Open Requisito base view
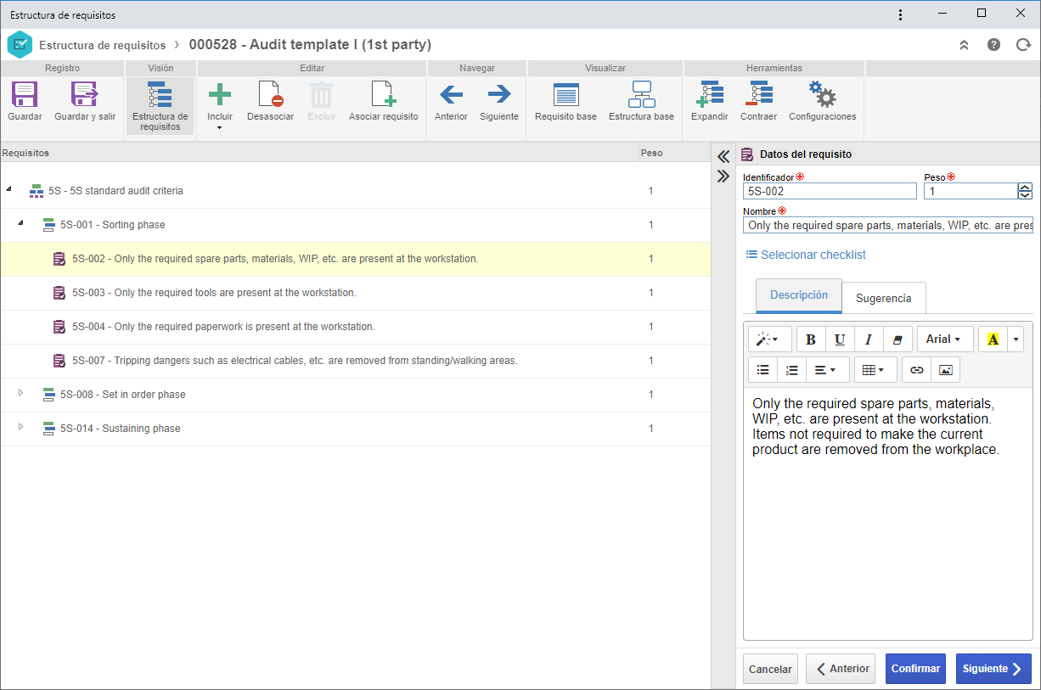The height and width of the screenshot is (690, 1041). pos(566,94)
